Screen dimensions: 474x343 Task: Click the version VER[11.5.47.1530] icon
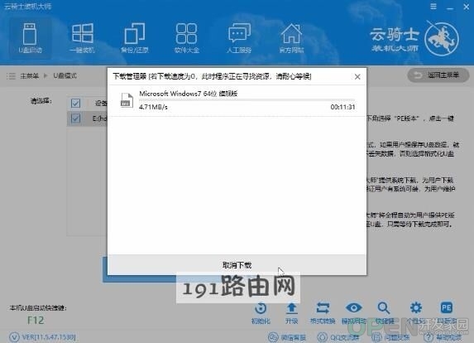click(14, 337)
